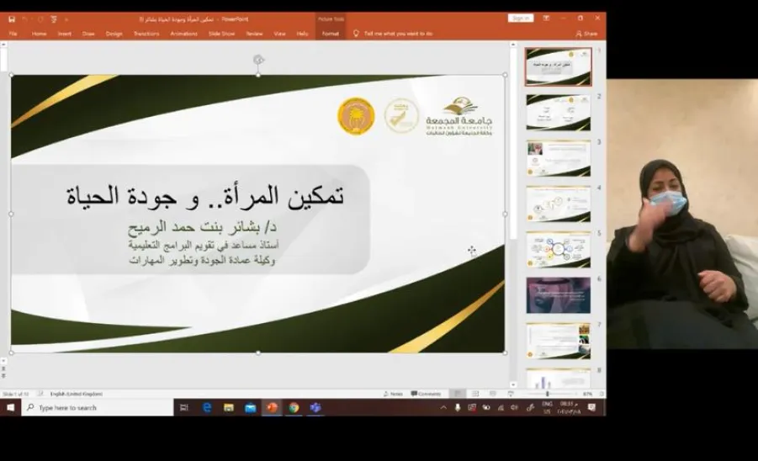Open Task View on the taskbar

click(184, 408)
